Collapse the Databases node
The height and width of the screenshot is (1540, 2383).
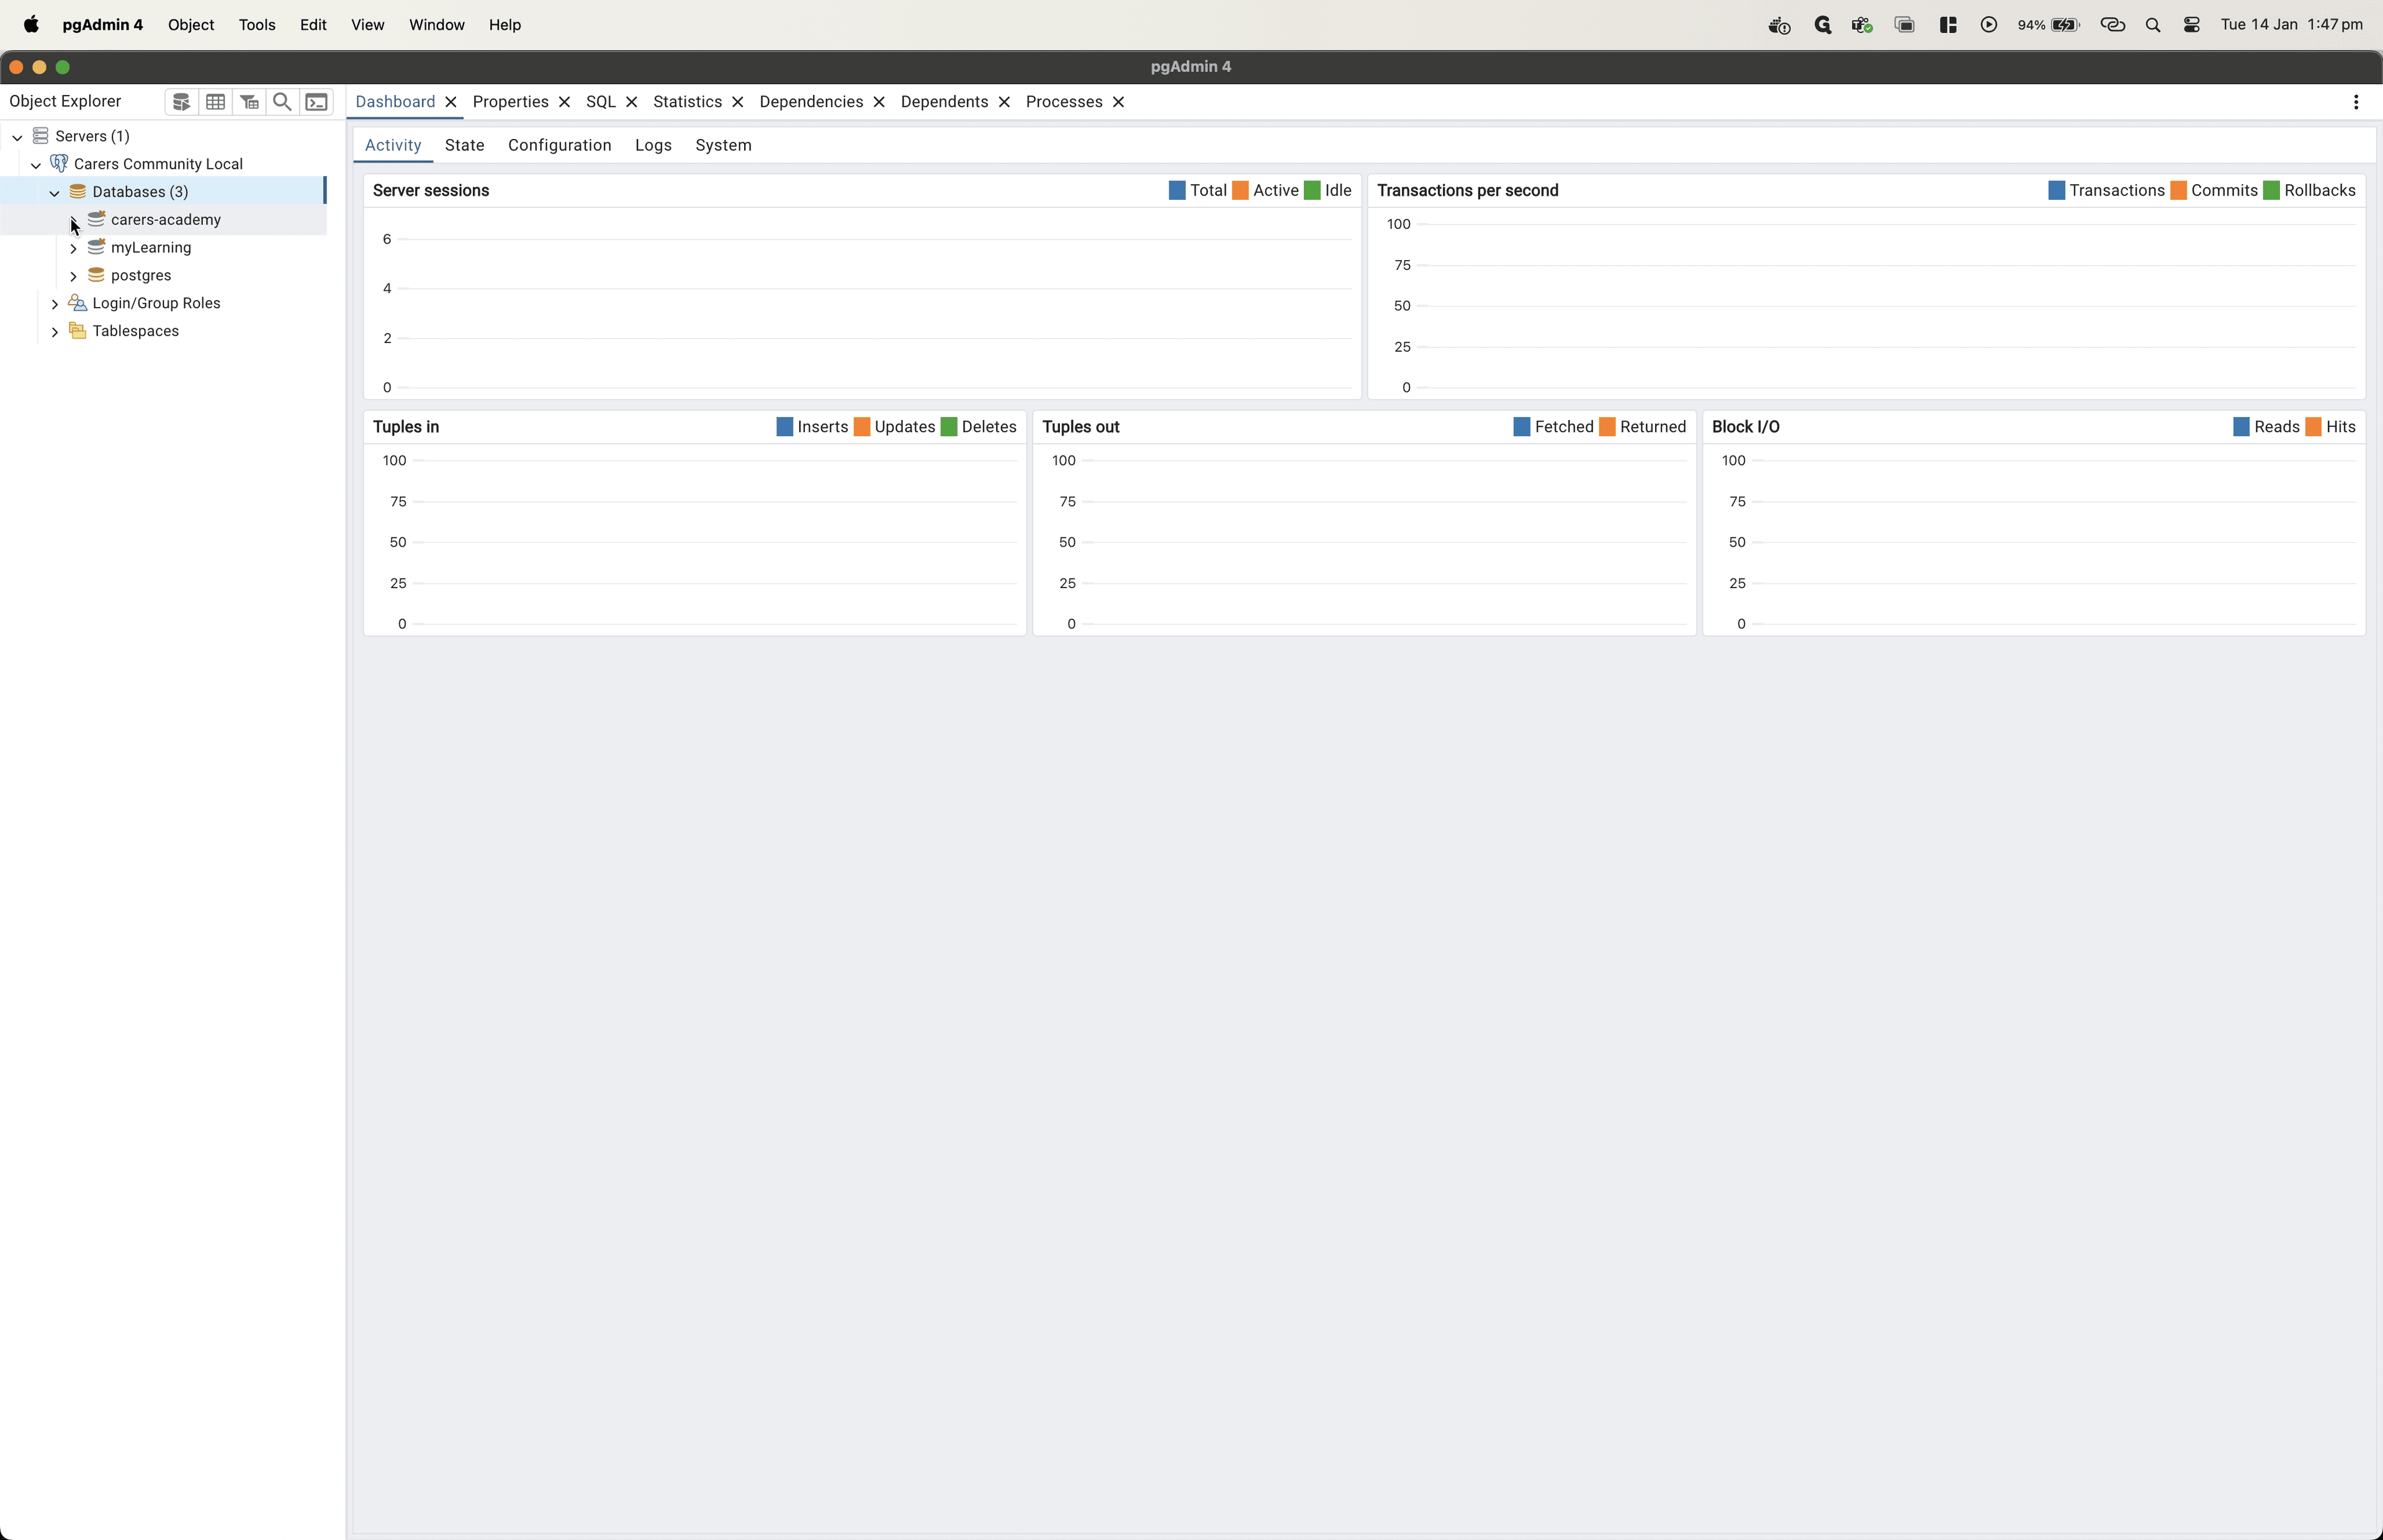(55, 193)
